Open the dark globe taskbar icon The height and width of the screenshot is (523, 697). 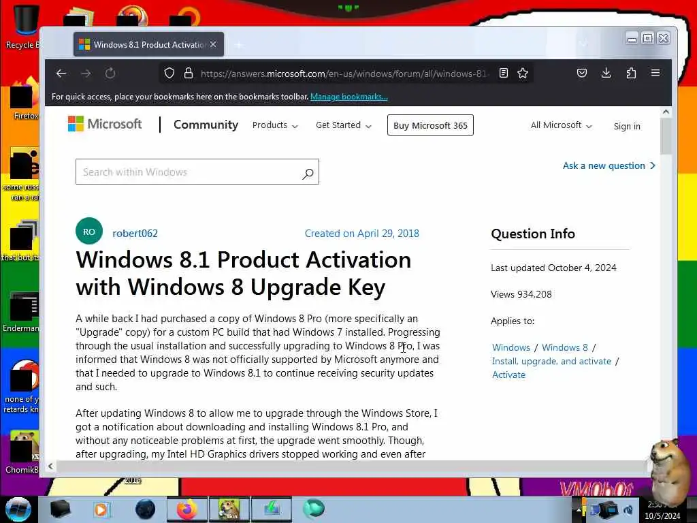(145, 509)
